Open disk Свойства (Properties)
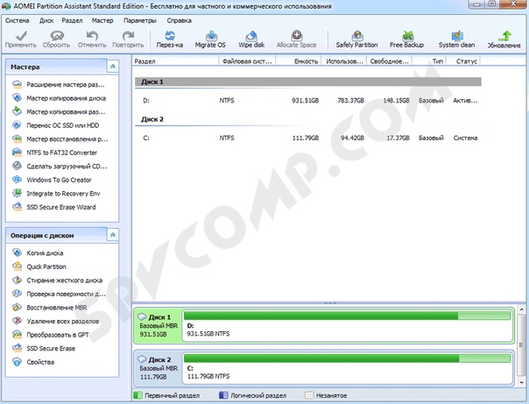 [x=33, y=362]
